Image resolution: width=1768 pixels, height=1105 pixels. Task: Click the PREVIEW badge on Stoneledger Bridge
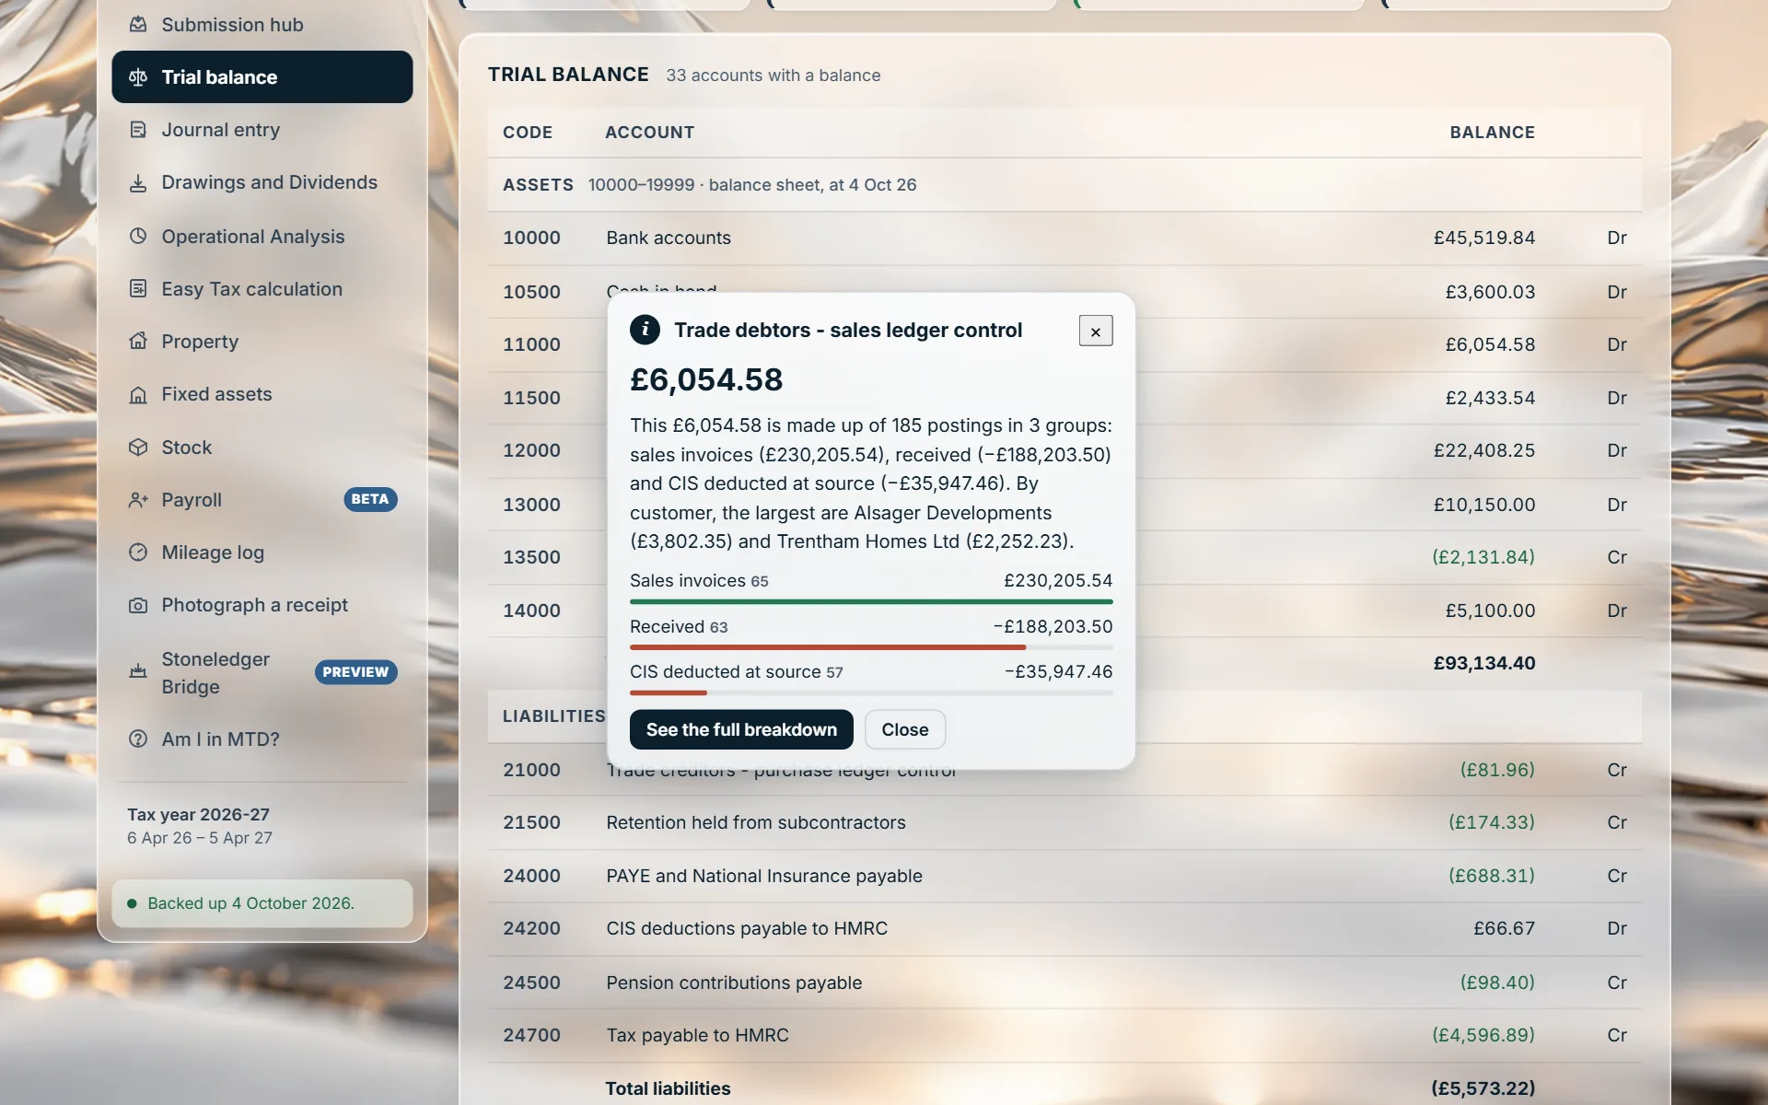pos(356,672)
